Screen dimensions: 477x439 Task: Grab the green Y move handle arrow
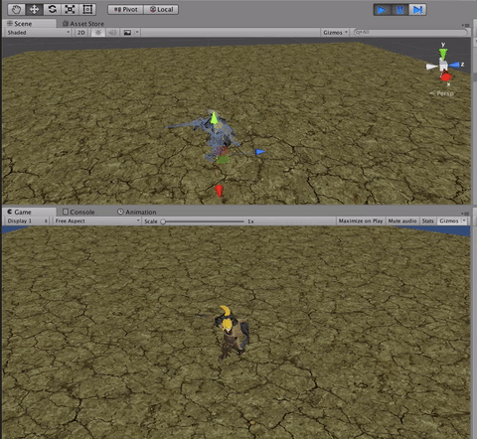[214, 118]
